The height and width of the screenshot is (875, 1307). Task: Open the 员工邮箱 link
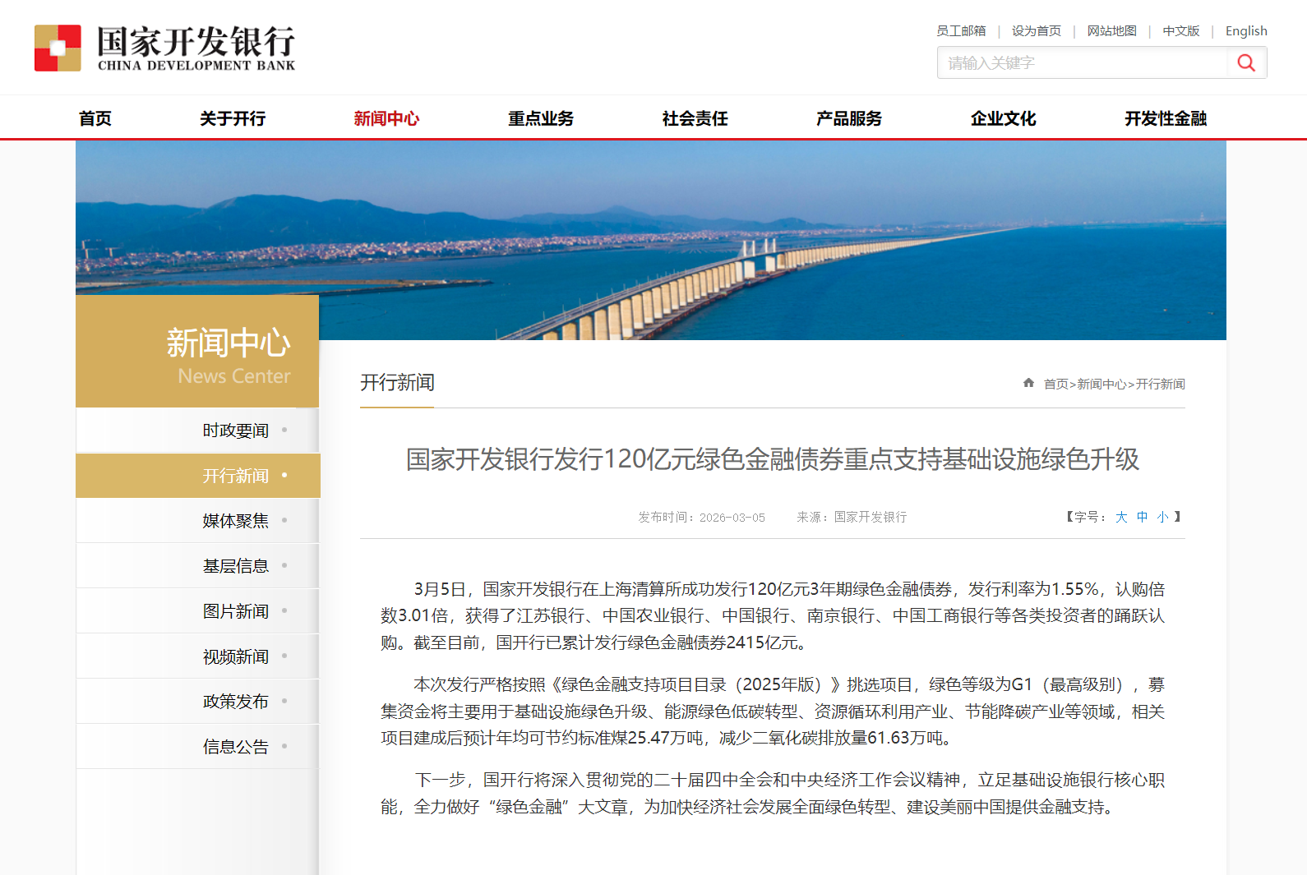pyautogui.click(x=961, y=31)
